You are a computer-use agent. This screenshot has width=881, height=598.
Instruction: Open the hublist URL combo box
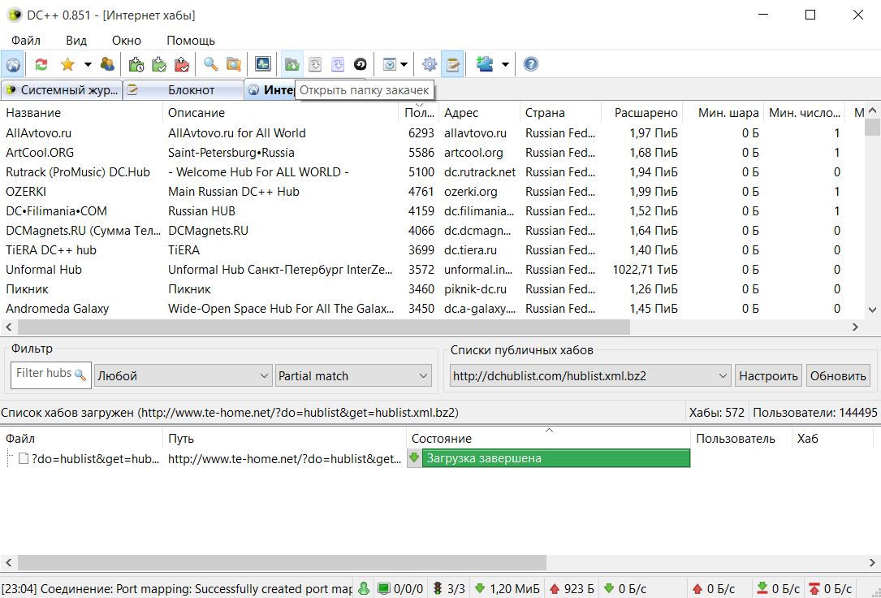[590, 375]
